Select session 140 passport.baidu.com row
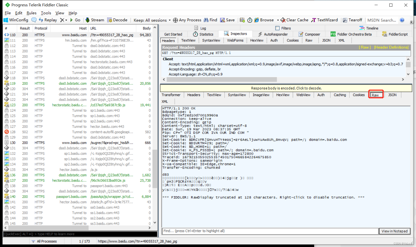The height and width of the screenshot is (247, 416). (78, 197)
